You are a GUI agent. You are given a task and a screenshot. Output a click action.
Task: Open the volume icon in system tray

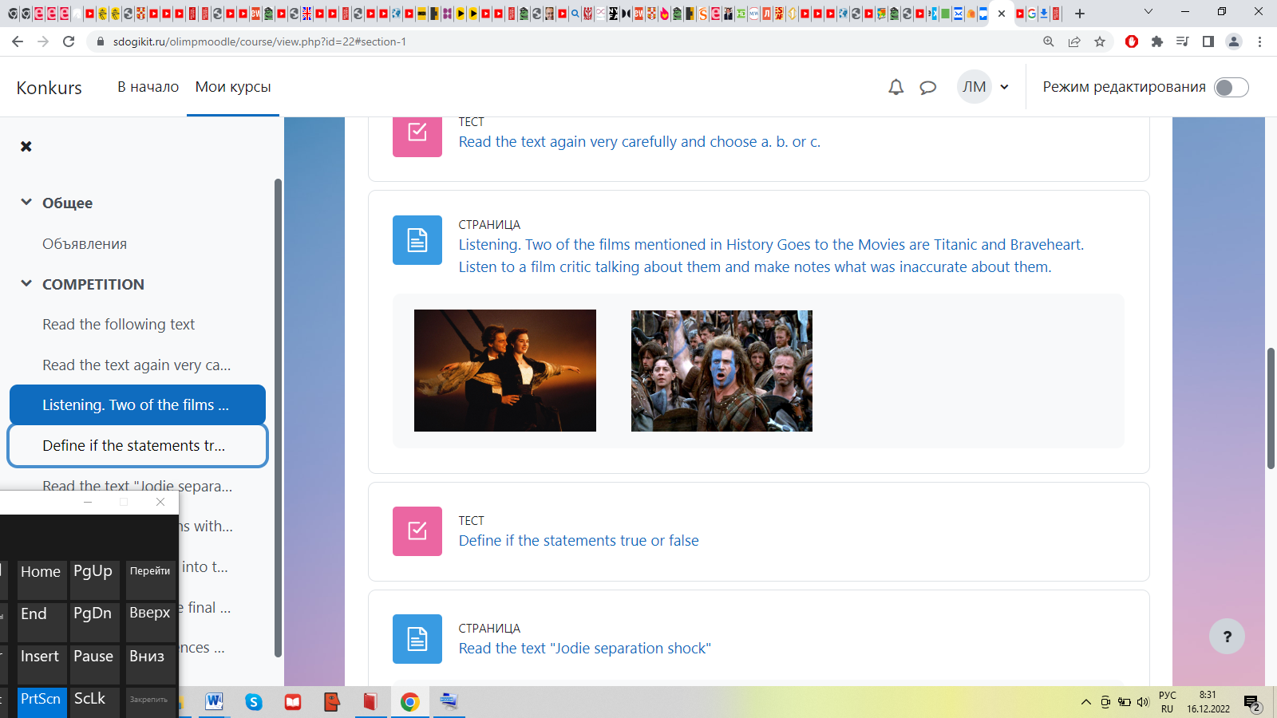point(1143,702)
